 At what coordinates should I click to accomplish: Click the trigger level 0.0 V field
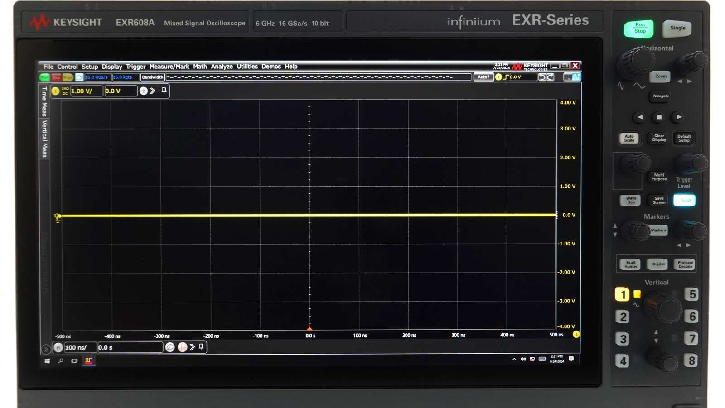[523, 77]
